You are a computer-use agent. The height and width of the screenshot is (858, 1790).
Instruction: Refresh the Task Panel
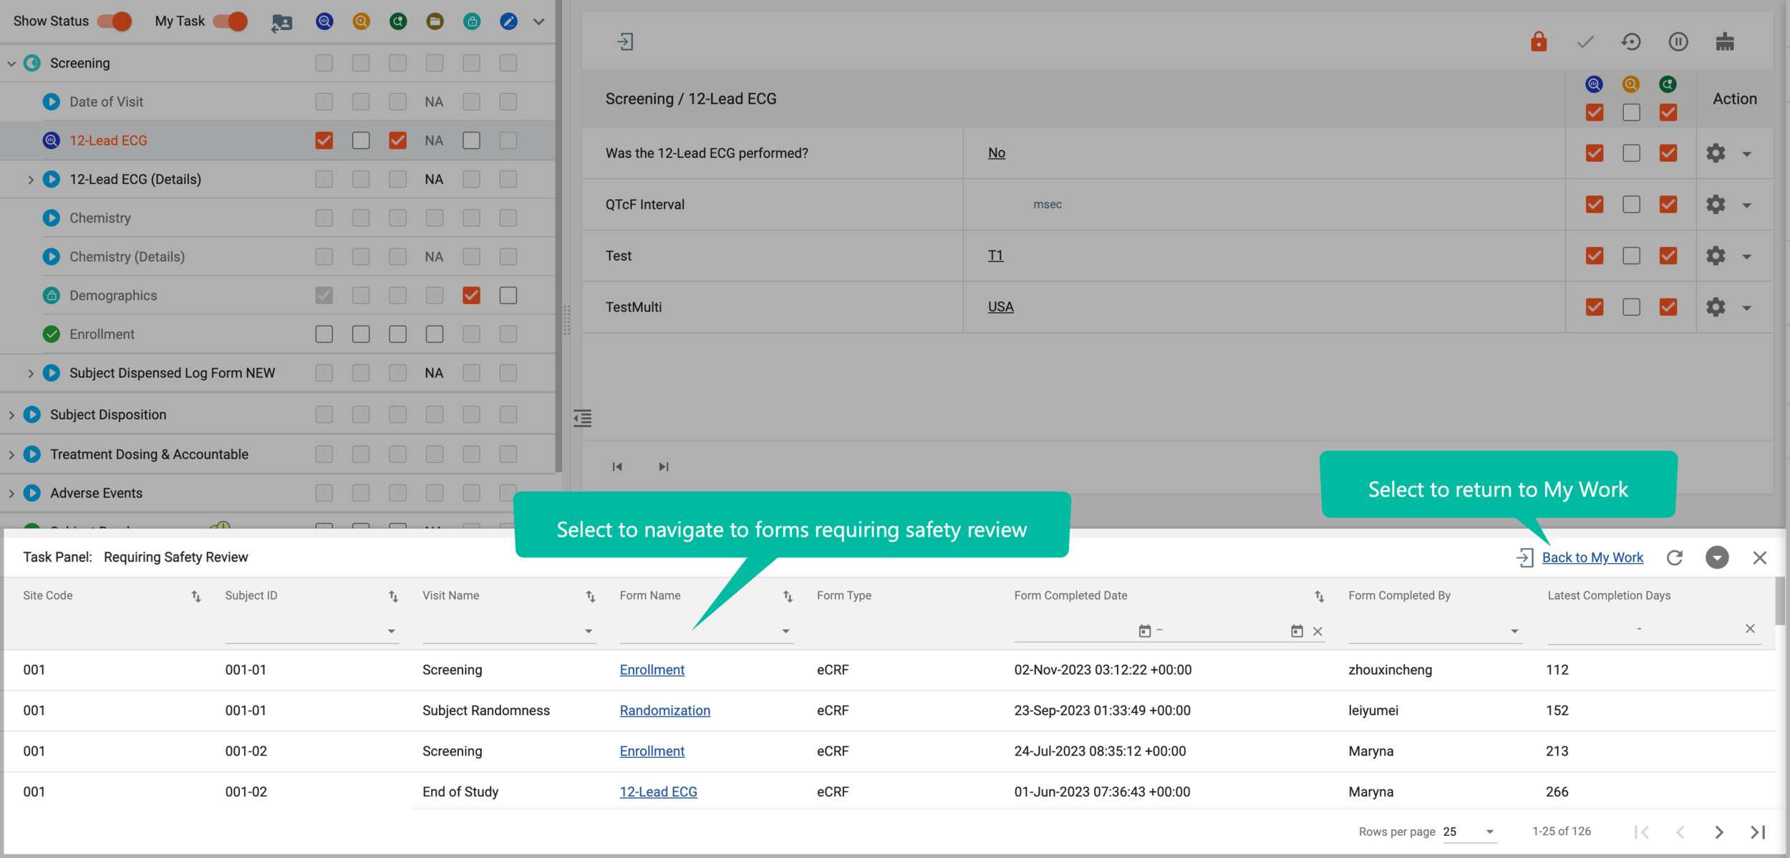click(x=1675, y=557)
